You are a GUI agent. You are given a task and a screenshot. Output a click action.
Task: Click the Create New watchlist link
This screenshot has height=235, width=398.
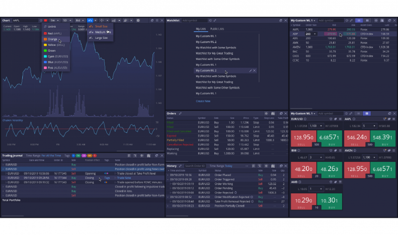(203, 101)
